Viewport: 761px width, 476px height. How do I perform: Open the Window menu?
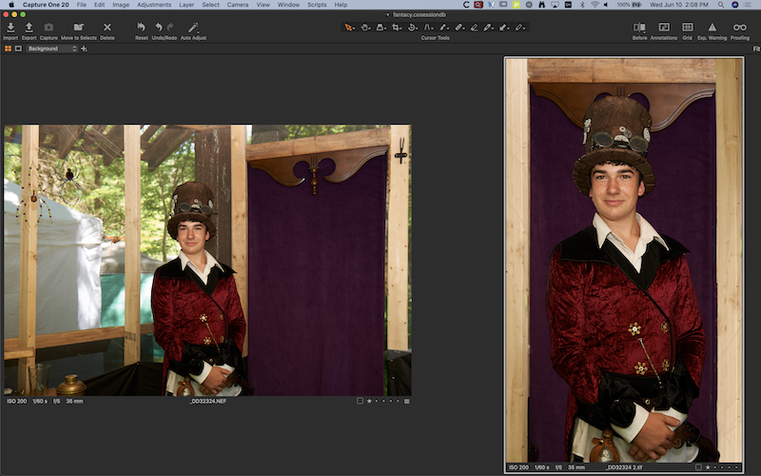[x=288, y=5]
